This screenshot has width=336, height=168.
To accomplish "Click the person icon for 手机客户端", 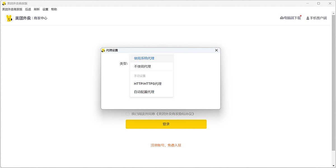I will [308, 18].
